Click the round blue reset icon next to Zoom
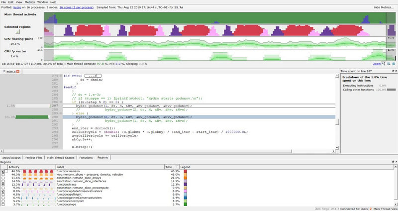Screen dimensions: 398x211 (x=394, y=64)
